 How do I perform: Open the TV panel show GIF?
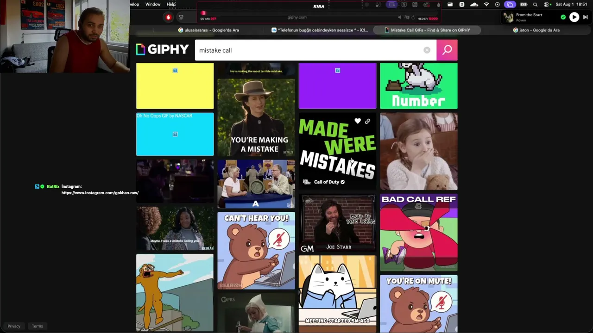click(x=256, y=184)
